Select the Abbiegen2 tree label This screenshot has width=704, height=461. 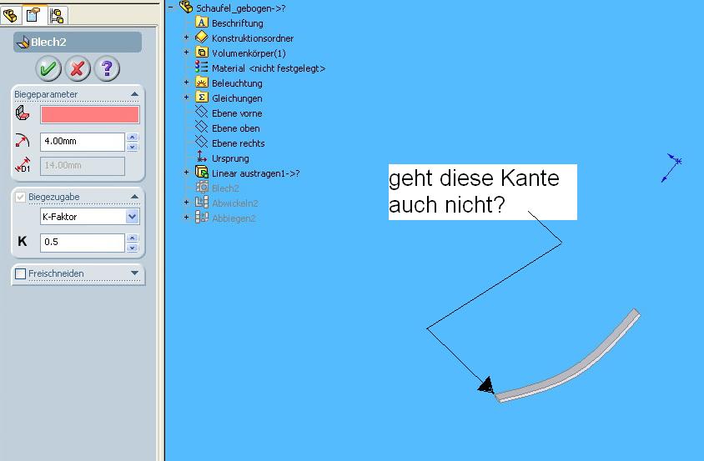pos(234,218)
